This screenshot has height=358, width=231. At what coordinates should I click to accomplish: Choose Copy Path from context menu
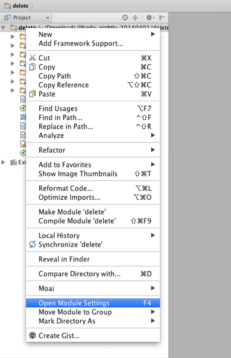[93, 76]
